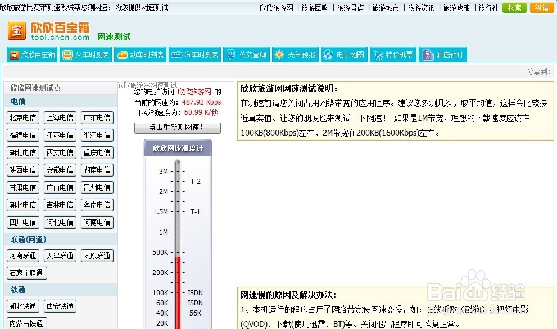Open 汽车时刻表 bus timetable tab
Viewport: 557px width, 329px height.
pyautogui.click(x=194, y=55)
